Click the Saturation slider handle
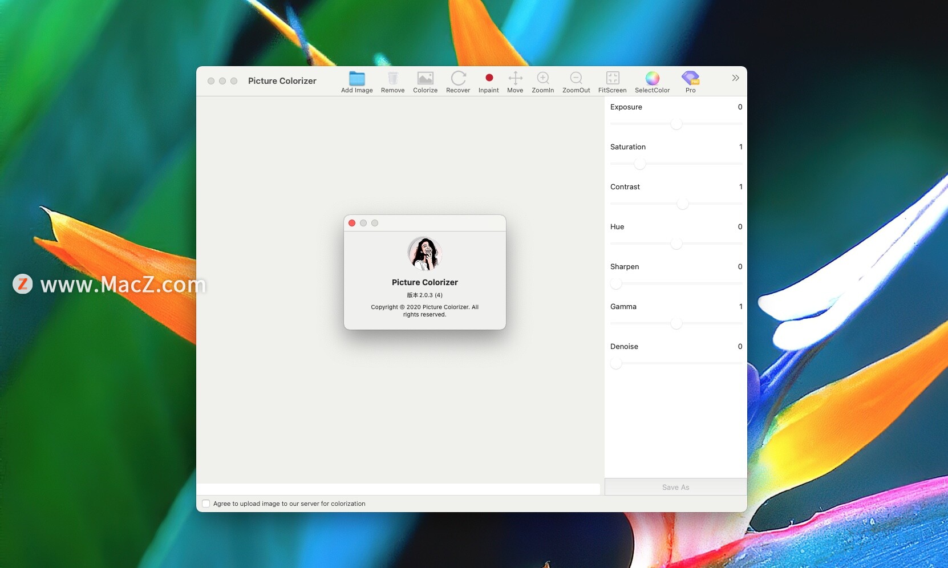The width and height of the screenshot is (948, 568). [640, 164]
